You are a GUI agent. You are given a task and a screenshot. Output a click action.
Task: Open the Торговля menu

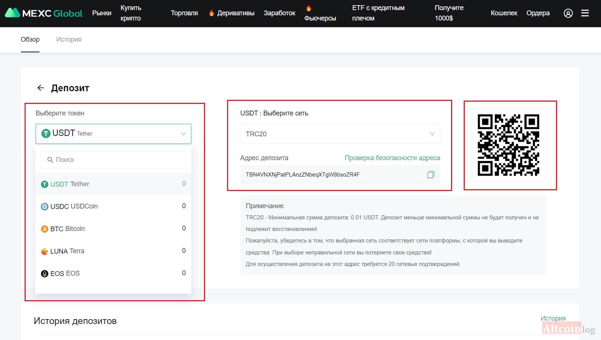tap(184, 13)
